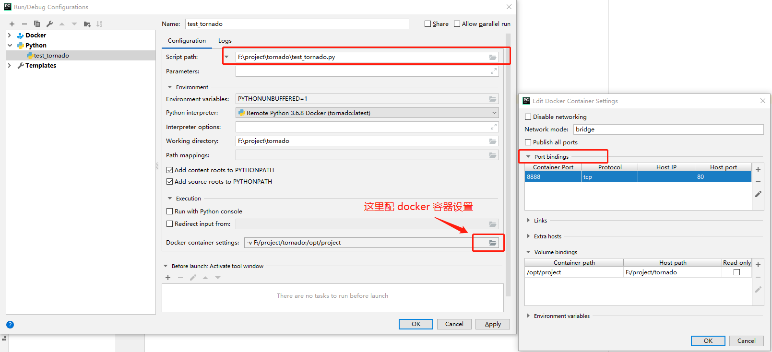Collapse Volume bindings section
The height and width of the screenshot is (352, 772).
click(528, 252)
